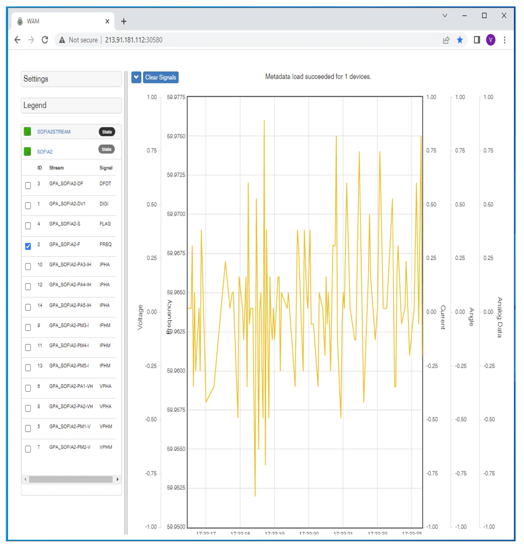
Task: Enable the GPA_SOFIA2-PA3-IH signal checkbox
Action: 28,266
